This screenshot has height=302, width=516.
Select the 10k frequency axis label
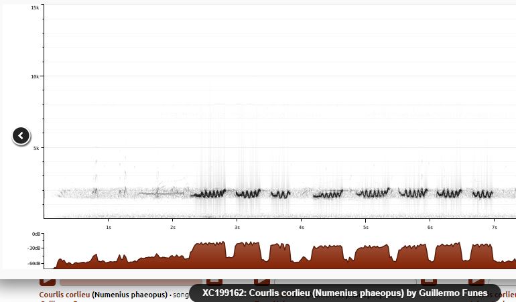[35, 76]
